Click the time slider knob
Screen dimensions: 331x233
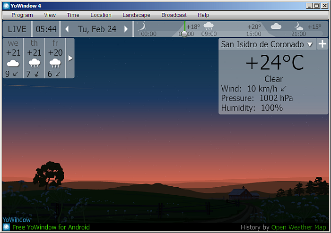(184, 33)
